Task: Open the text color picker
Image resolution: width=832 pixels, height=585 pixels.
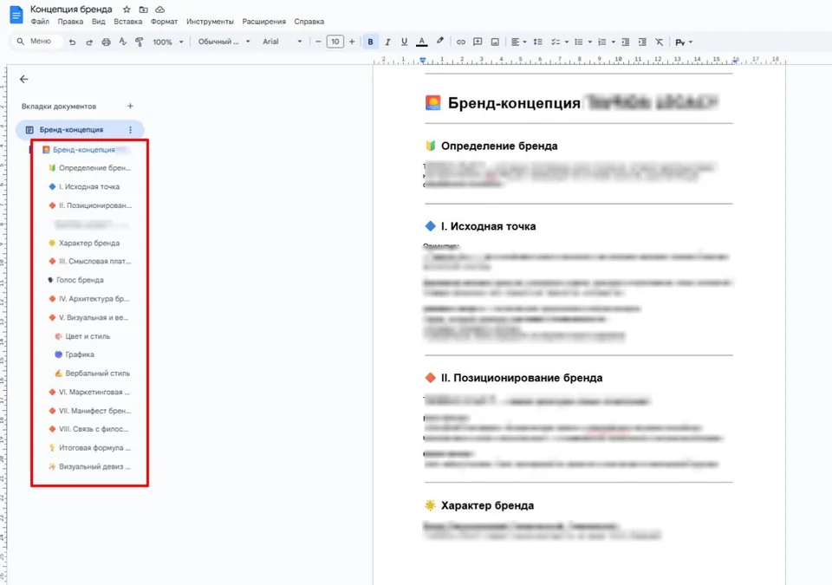Action: click(x=421, y=42)
